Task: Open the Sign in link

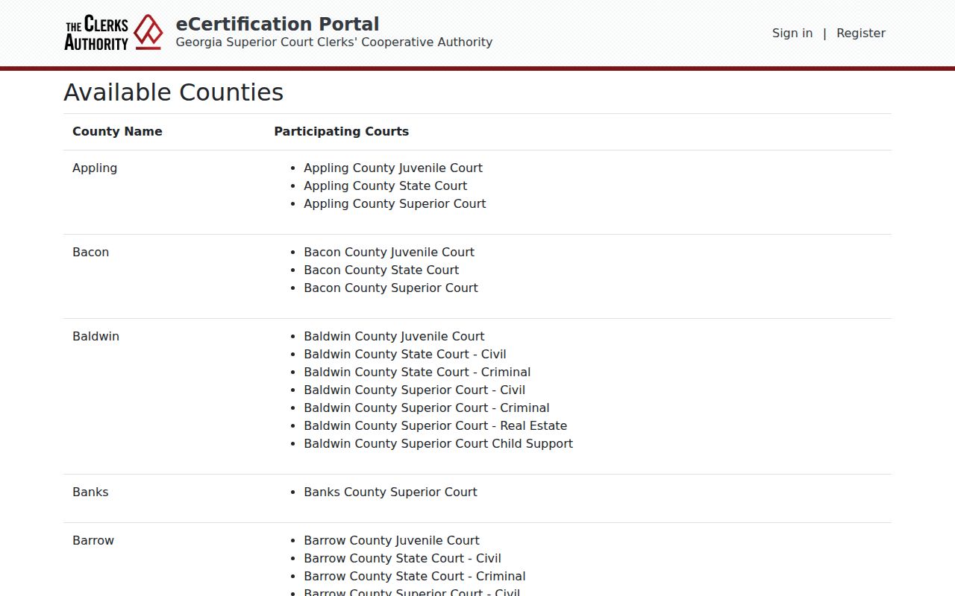Action: (792, 33)
